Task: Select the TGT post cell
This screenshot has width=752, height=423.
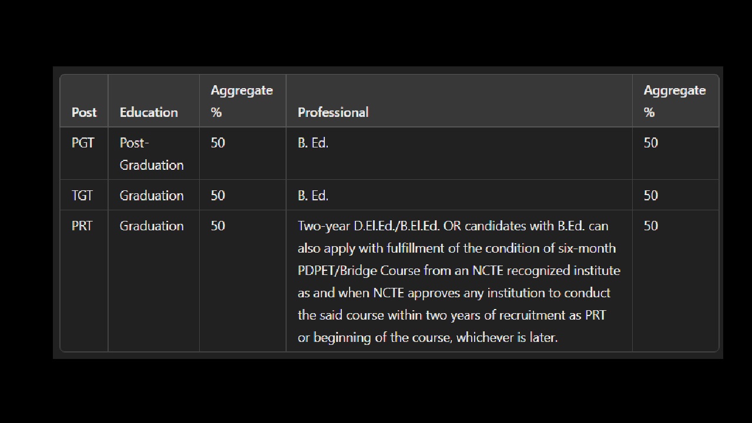Action: point(82,196)
